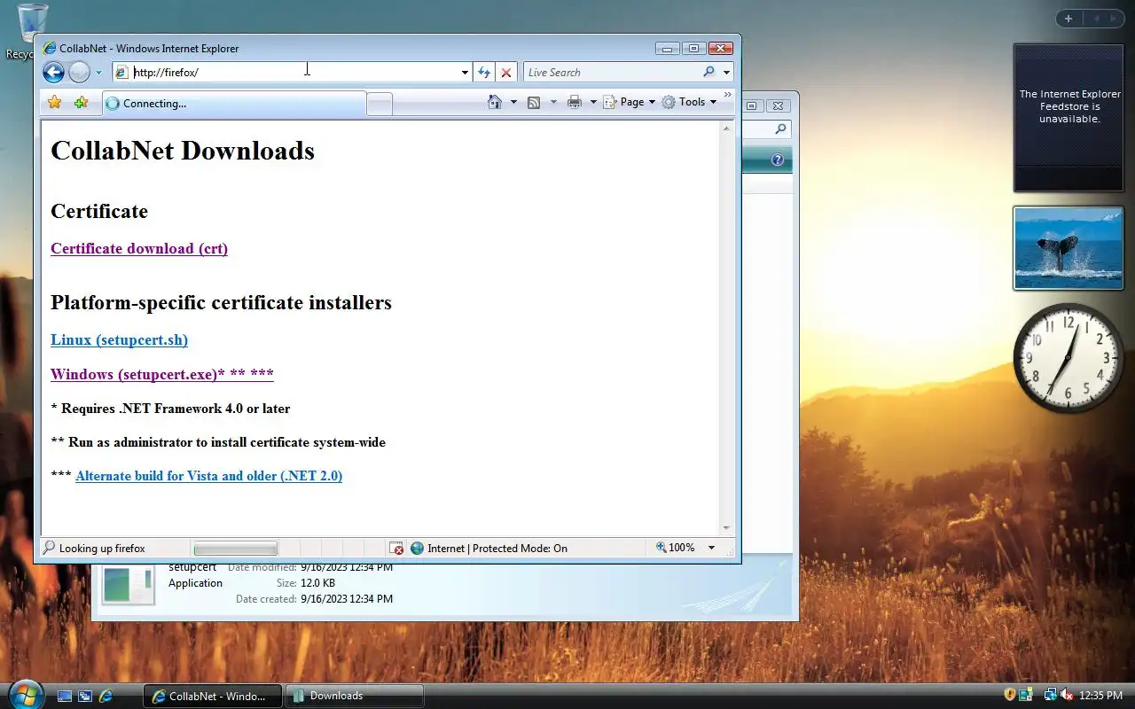Open the Windows (setupcert.exe) link
The width and height of the screenshot is (1135, 709).
tap(162, 374)
